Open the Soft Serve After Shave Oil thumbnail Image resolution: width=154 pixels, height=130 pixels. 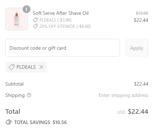click(17, 19)
